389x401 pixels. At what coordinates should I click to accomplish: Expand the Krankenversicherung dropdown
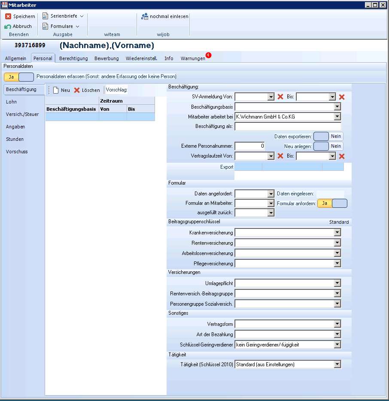coord(337,232)
